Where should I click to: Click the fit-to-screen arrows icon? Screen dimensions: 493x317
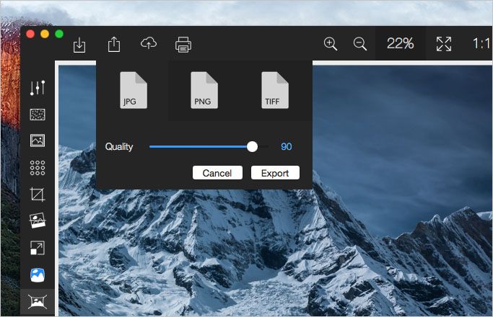[444, 44]
